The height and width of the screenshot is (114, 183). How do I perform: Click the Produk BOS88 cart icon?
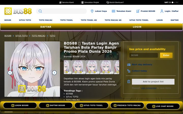pos(138,11)
